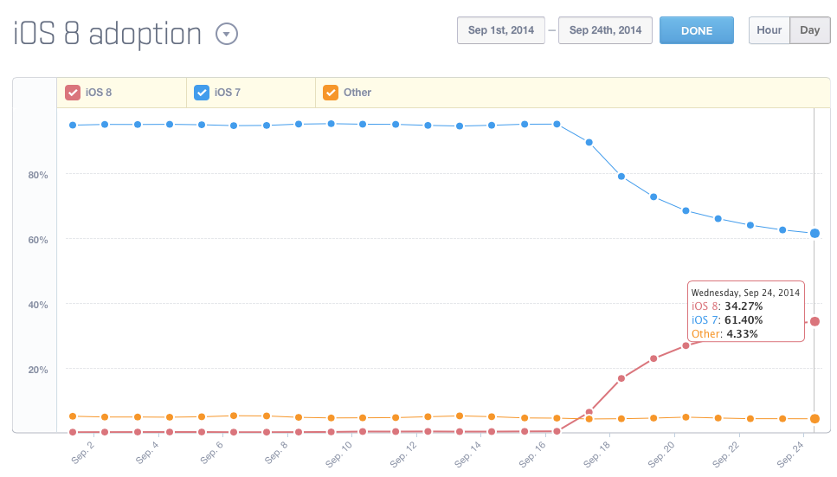Click the Sep. 10 axis label
Screen dimensions: 837x477
pyautogui.click(x=339, y=454)
